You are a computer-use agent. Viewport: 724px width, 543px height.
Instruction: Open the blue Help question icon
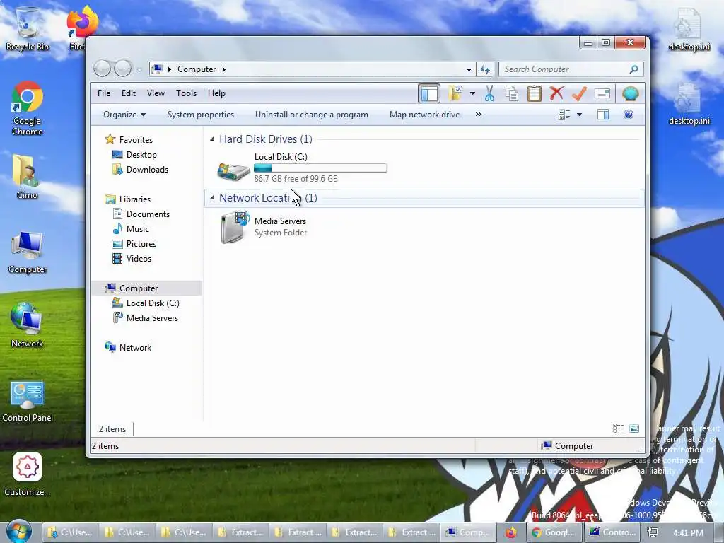pos(628,115)
